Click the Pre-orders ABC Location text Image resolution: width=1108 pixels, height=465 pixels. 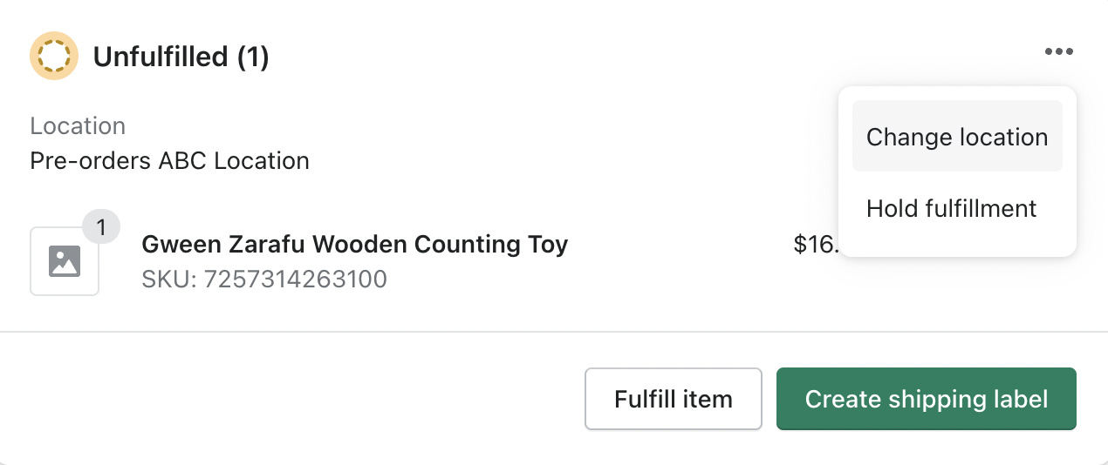[x=169, y=161]
